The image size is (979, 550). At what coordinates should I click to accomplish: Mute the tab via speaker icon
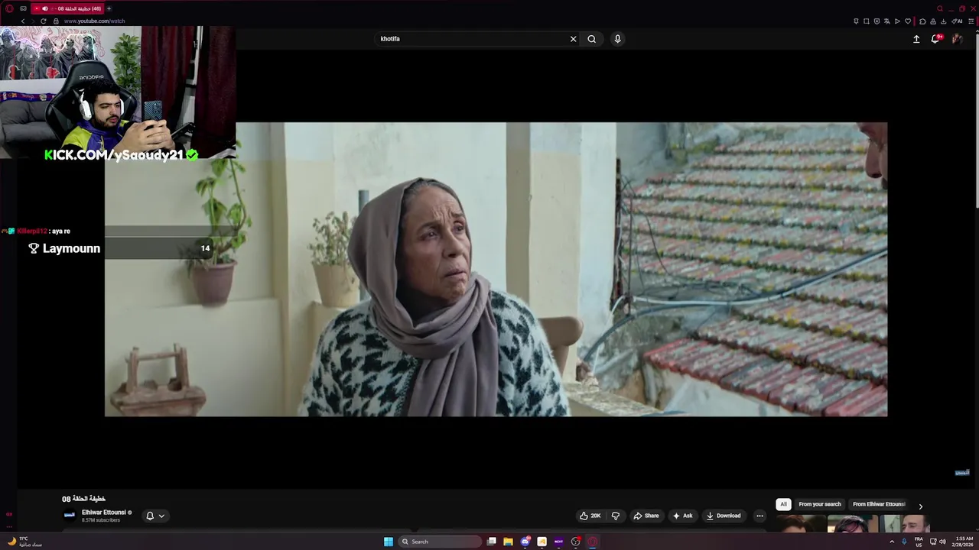45,8
